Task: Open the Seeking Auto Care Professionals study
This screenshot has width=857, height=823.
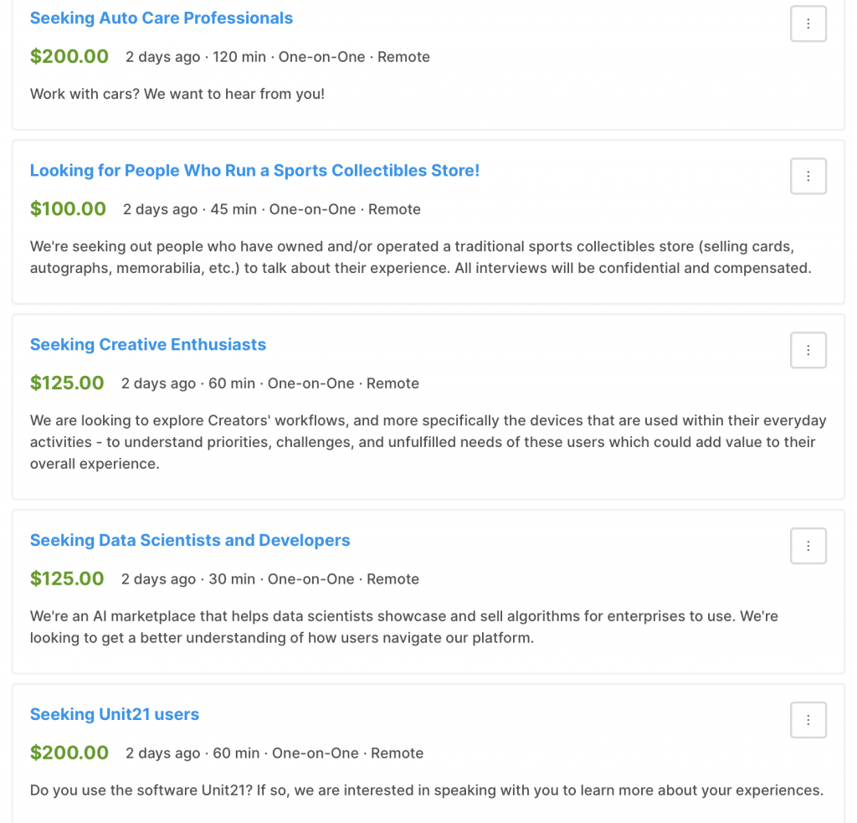Action: tap(162, 18)
